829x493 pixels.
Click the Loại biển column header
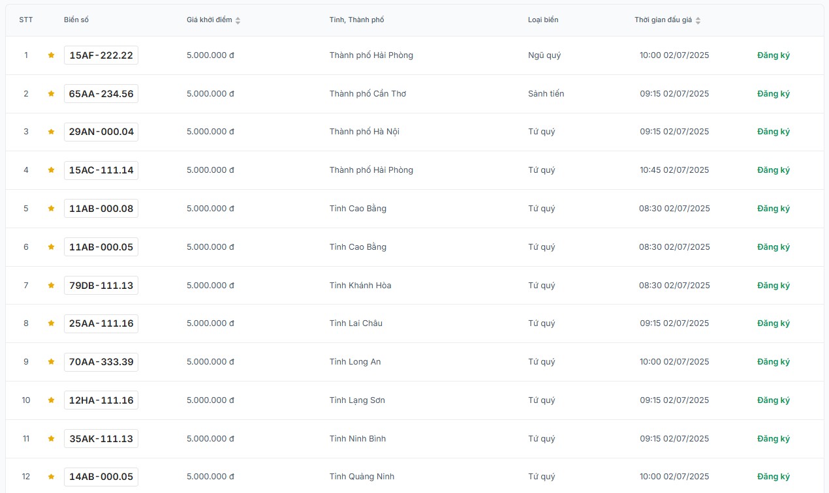pyautogui.click(x=543, y=20)
